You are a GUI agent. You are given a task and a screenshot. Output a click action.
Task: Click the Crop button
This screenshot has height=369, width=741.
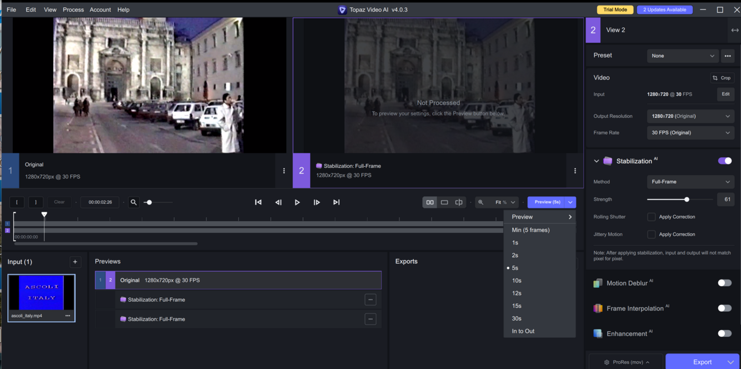722,78
